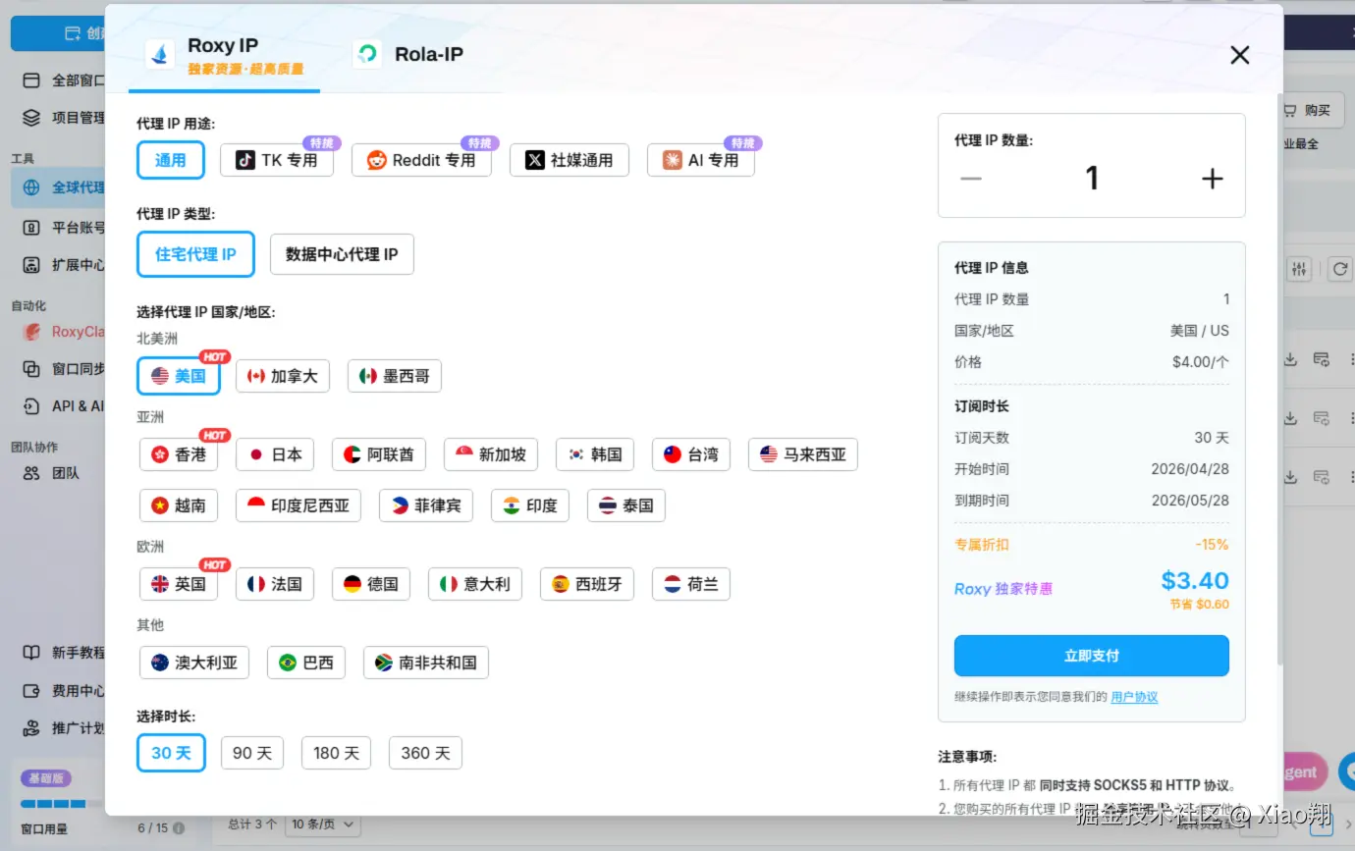
Task: Pick 意大利 under Europe
Action: click(475, 584)
